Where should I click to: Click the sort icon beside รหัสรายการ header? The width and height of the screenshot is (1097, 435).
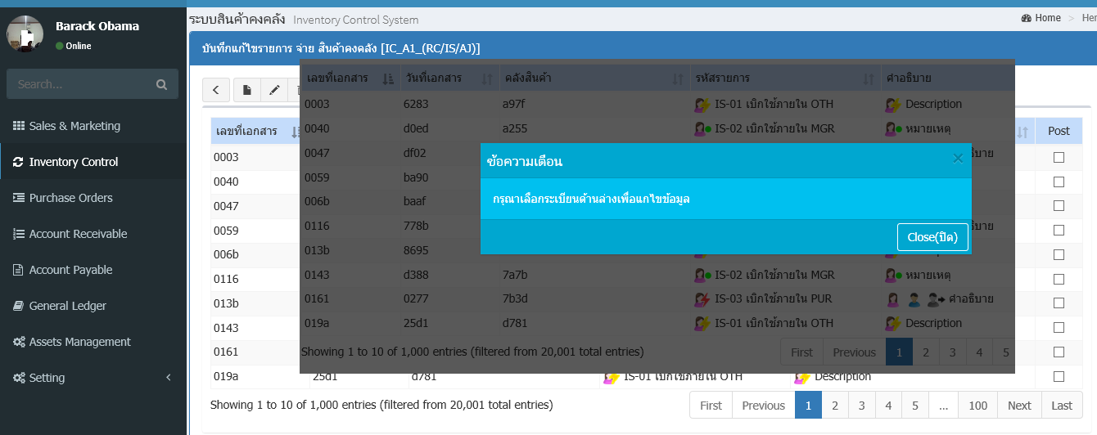(869, 78)
